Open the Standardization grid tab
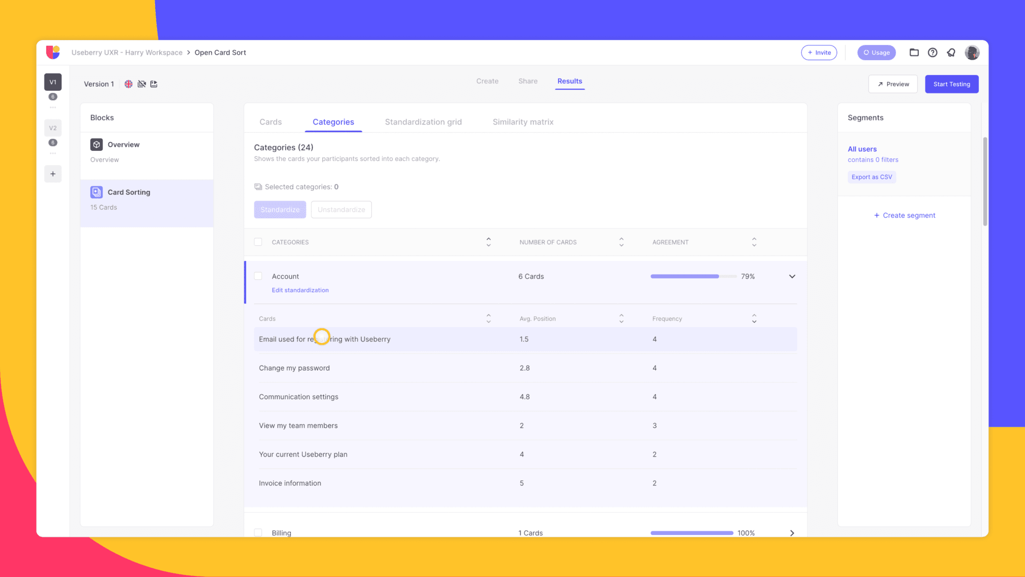Image resolution: width=1025 pixels, height=577 pixels. tap(423, 122)
